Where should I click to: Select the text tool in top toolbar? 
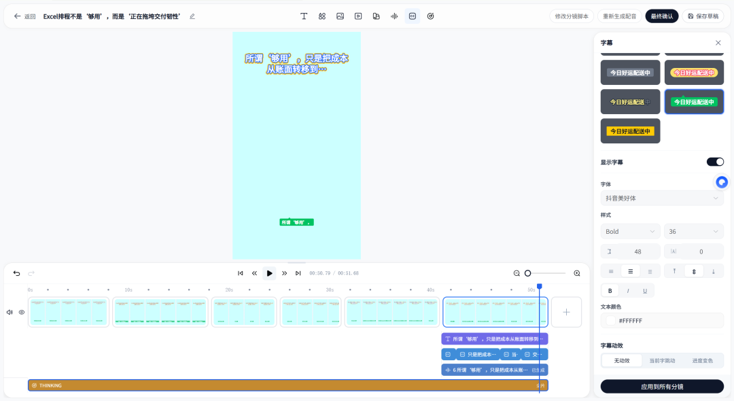pyautogui.click(x=304, y=16)
